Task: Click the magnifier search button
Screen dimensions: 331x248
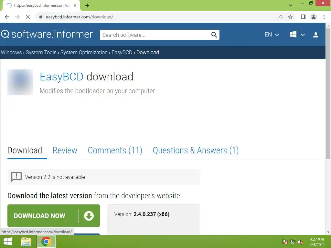Action: (x=214, y=35)
